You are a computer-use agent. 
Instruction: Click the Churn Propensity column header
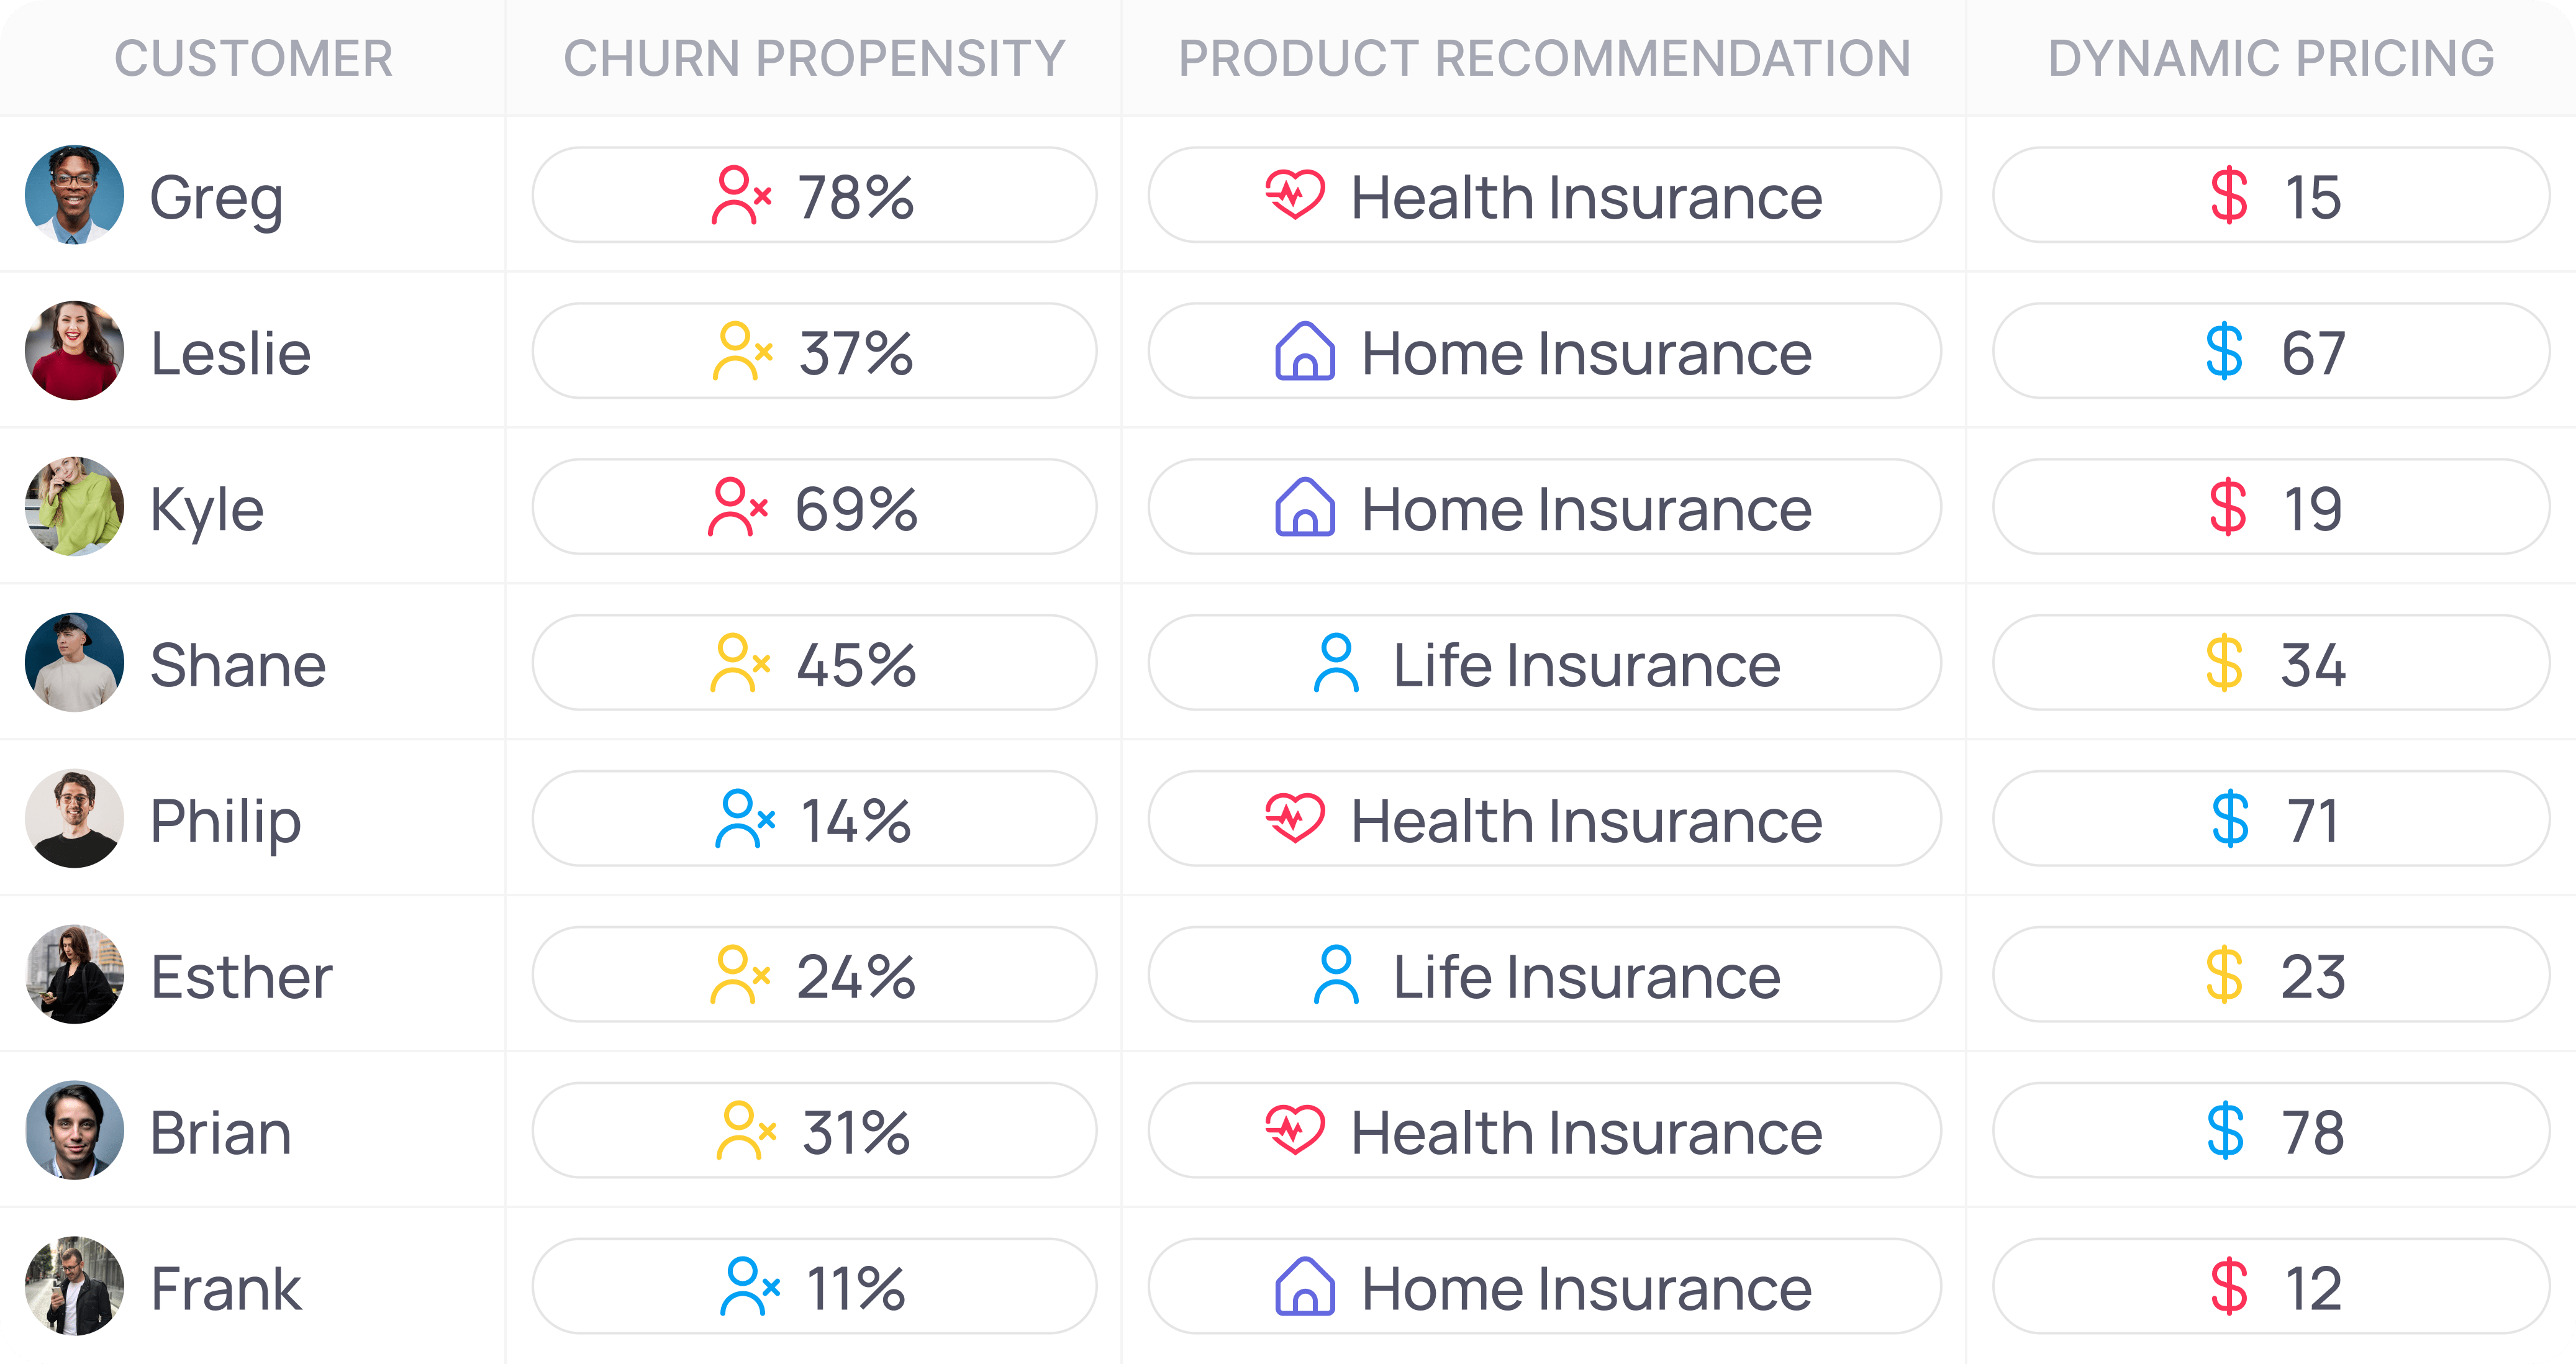[814, 58]
